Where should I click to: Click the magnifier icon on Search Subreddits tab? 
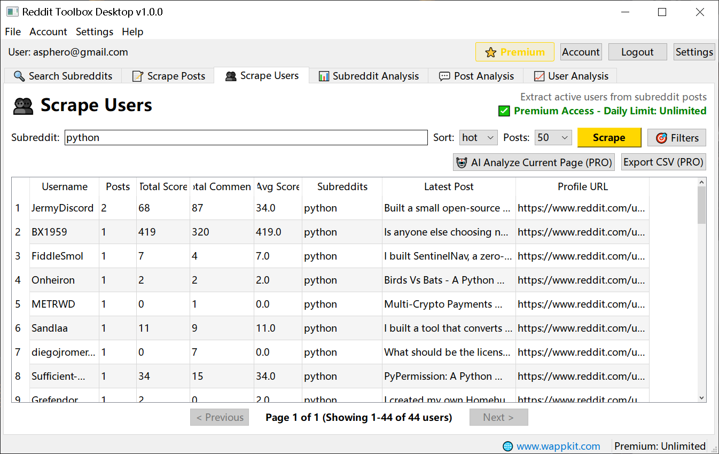click(x=19, y=76)
